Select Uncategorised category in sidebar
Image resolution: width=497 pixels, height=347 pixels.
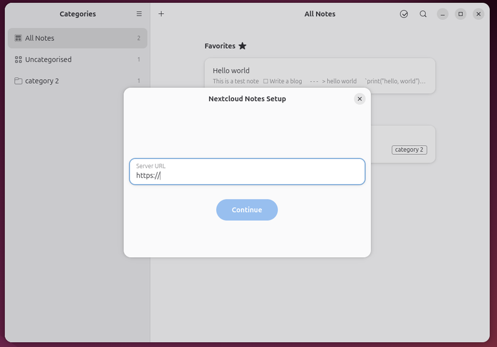click(77, 60)
